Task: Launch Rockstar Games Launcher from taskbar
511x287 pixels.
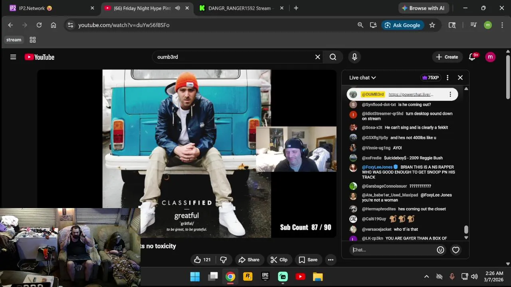Action: pyautogui.click(x=248, y=277)
